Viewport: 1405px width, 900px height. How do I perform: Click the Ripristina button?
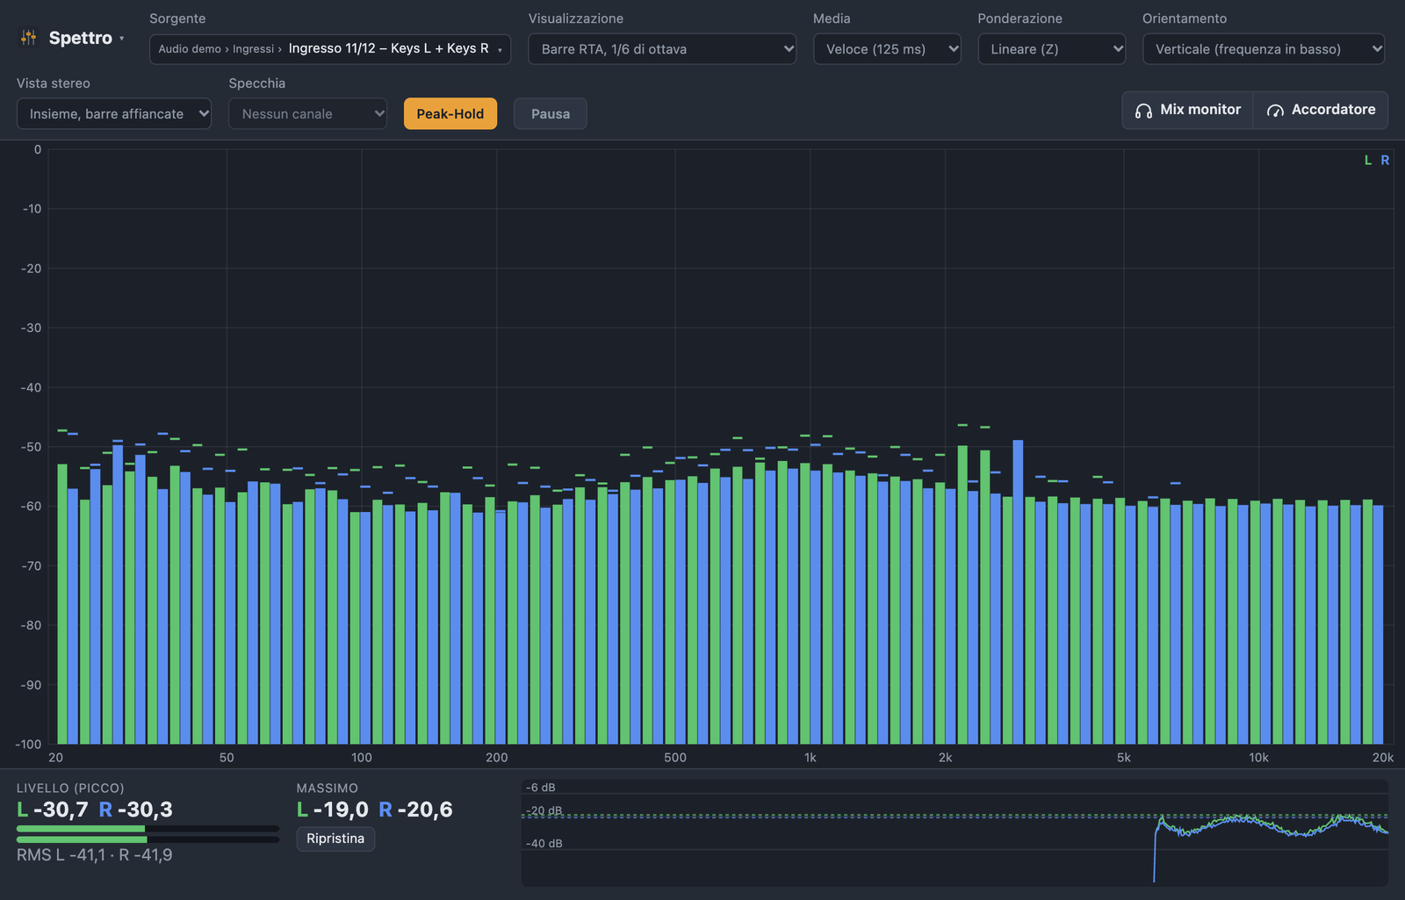(335, 839)
